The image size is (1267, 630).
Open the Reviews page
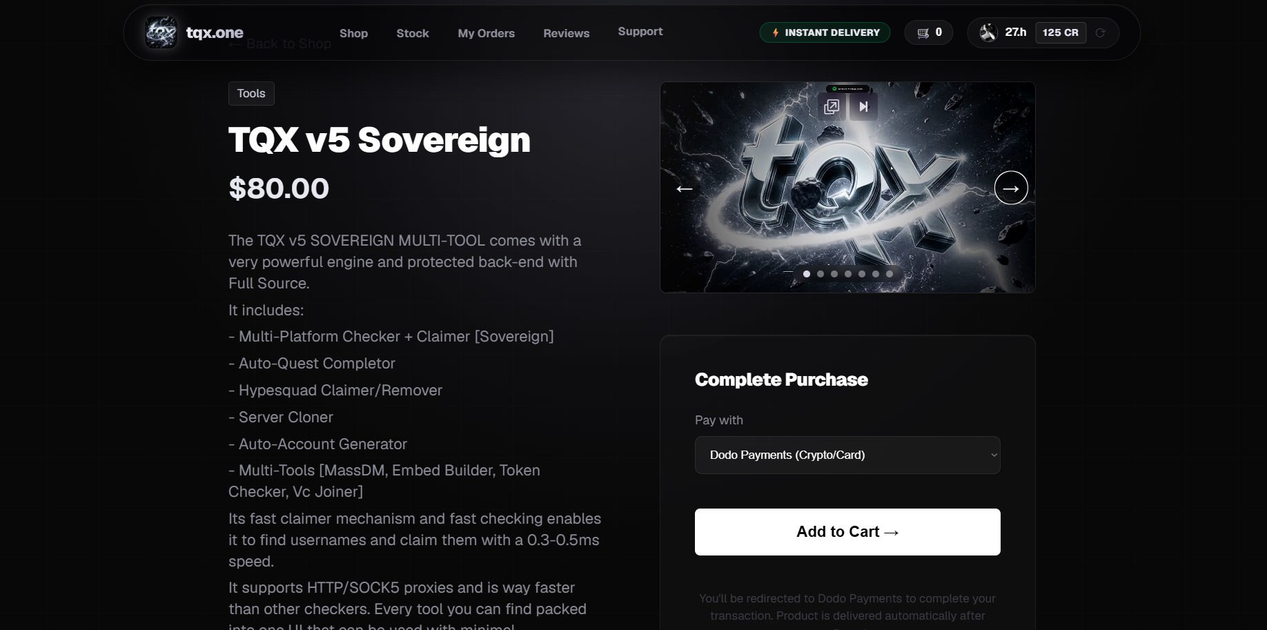point(567,33)
